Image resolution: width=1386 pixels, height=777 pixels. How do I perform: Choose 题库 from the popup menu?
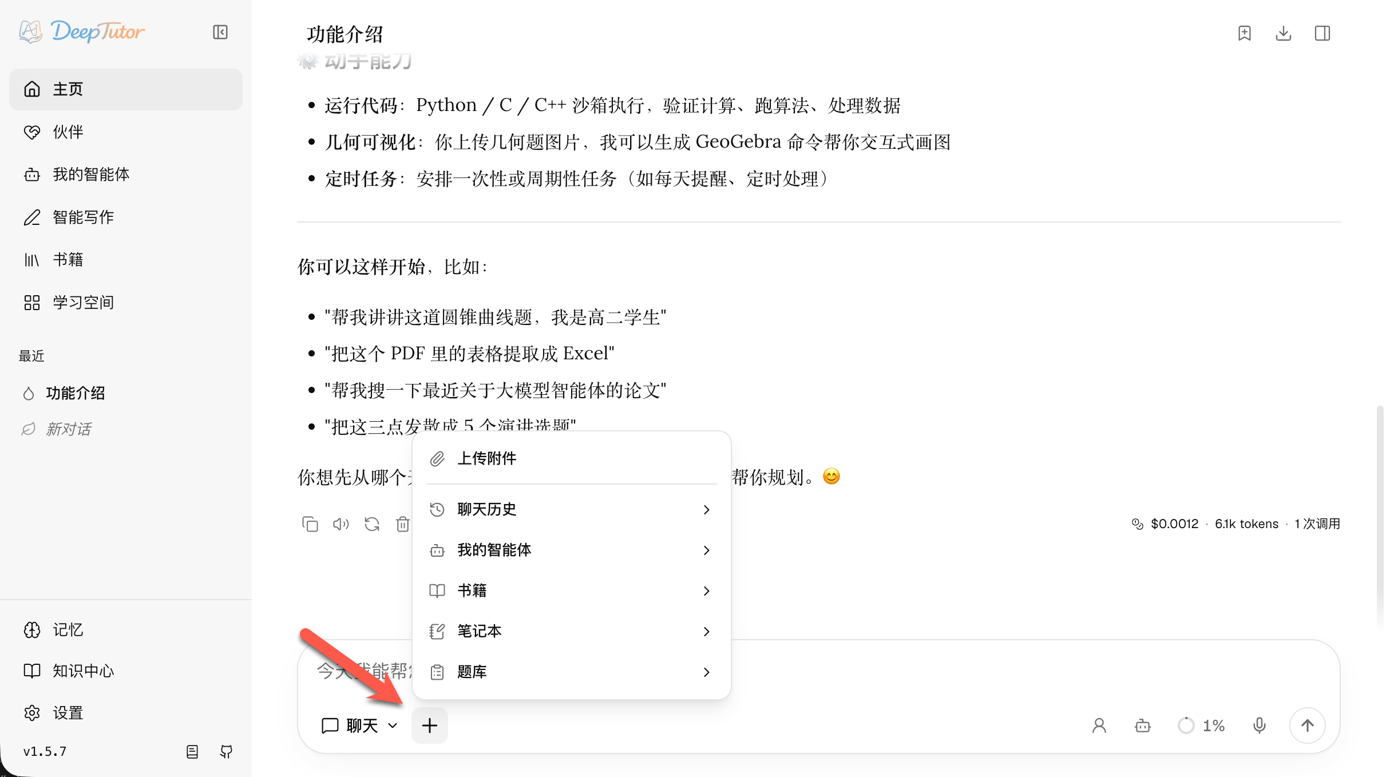pyautogui.click(x=571, y=672)
